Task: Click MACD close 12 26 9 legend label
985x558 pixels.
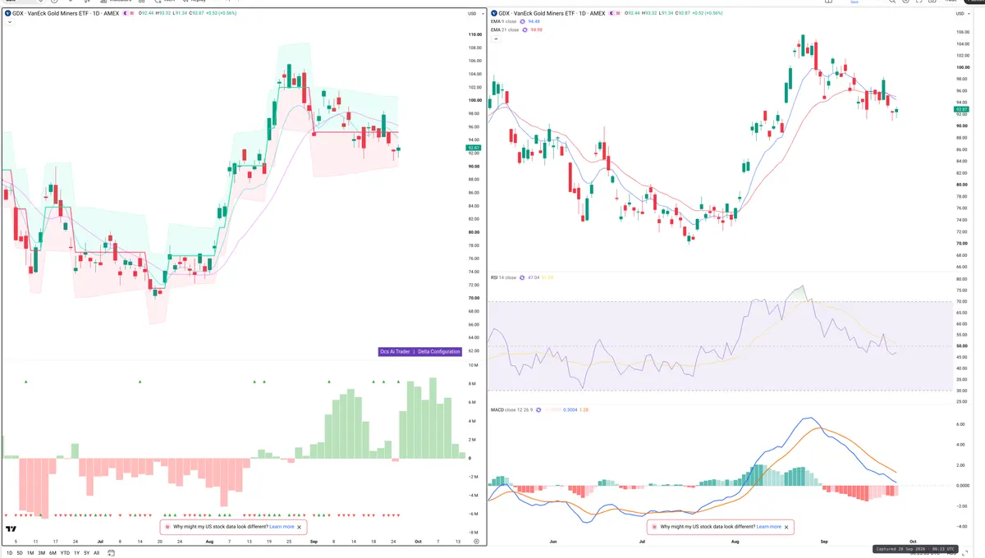Action: pyautogui.click(x=511, y=409)
